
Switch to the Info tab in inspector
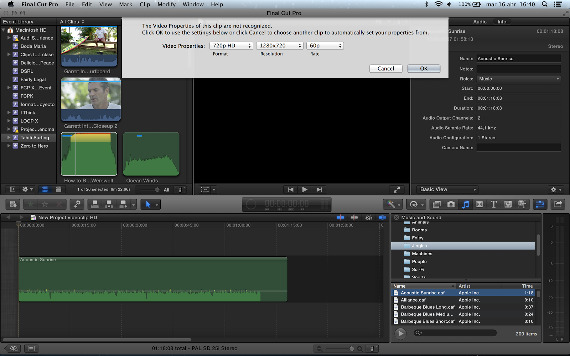(502, 21)
